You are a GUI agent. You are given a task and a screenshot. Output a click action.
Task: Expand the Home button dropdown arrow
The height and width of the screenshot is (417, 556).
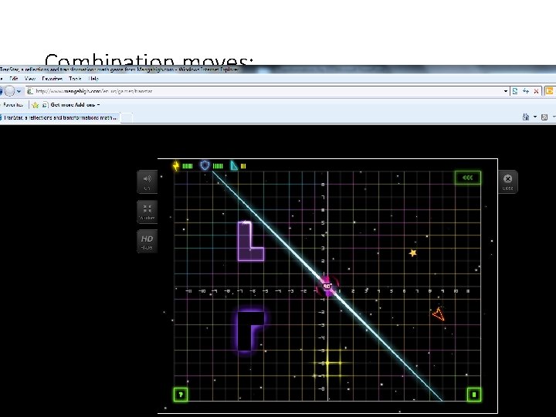pos(534,117)
